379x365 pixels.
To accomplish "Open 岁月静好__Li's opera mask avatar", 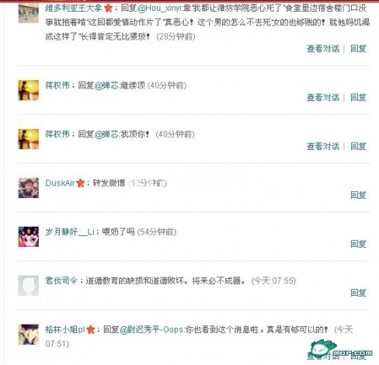I will pyautogui.click(x=29, y=237).
